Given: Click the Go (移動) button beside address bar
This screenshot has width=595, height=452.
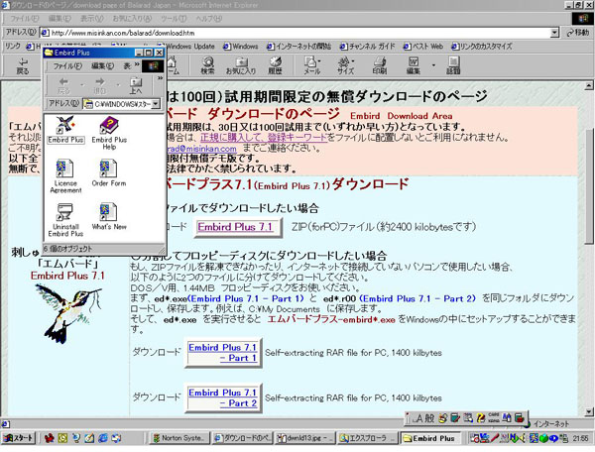Looking at the screenshot, I should coord(578,33).
